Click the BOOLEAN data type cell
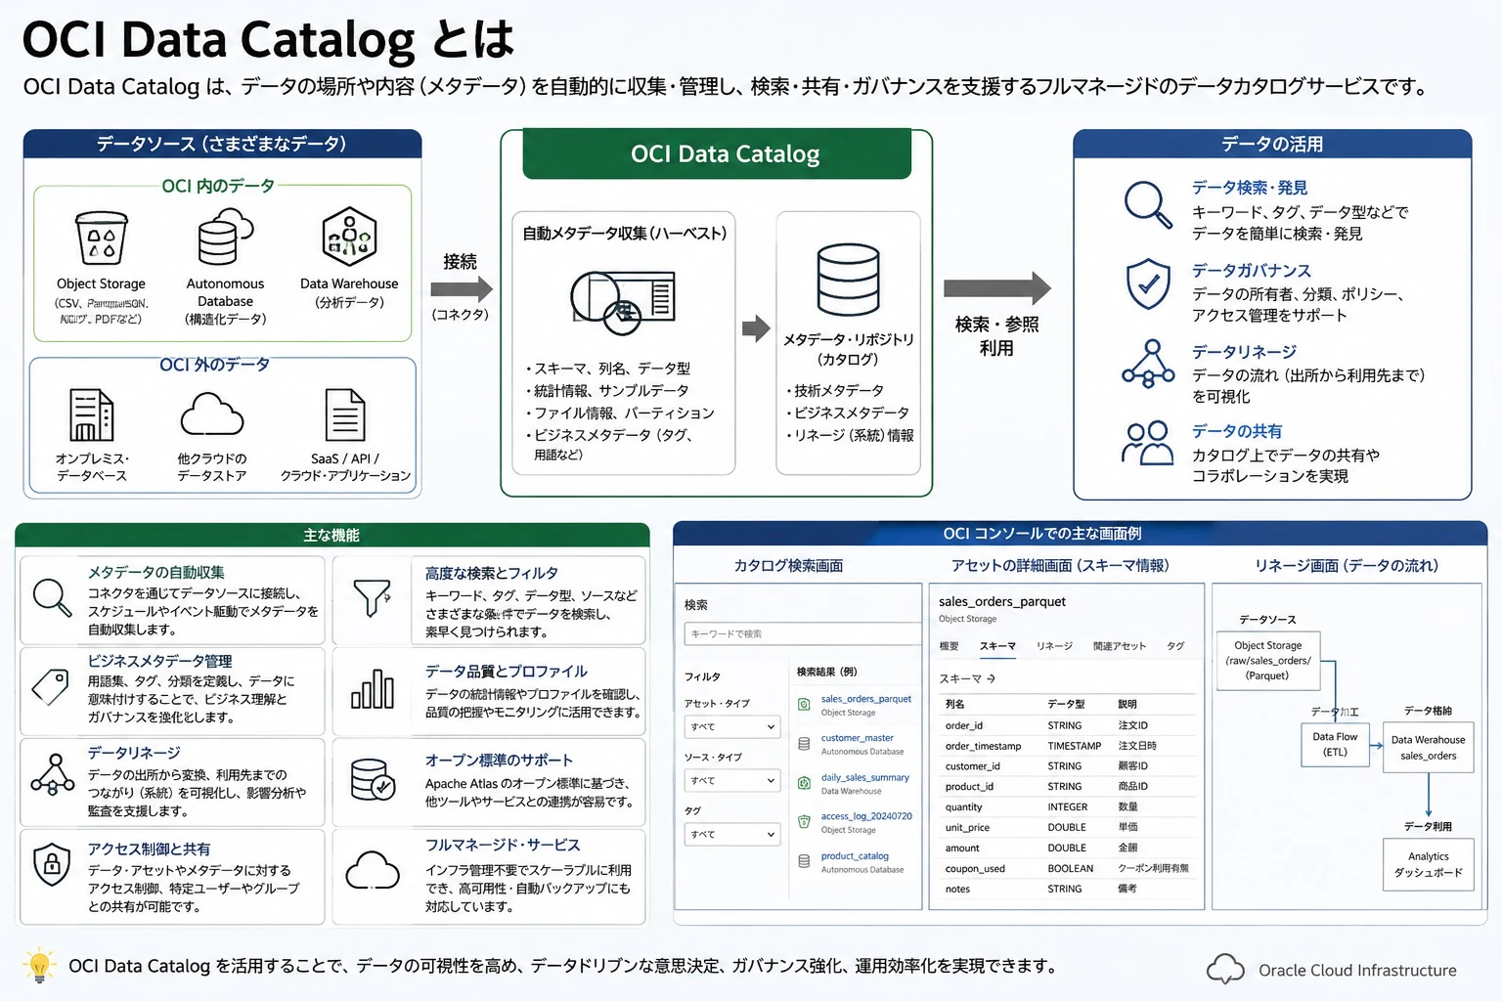Viewport: 1502px width, 1001px height. pyautogui.click(x=1070, y=869)
